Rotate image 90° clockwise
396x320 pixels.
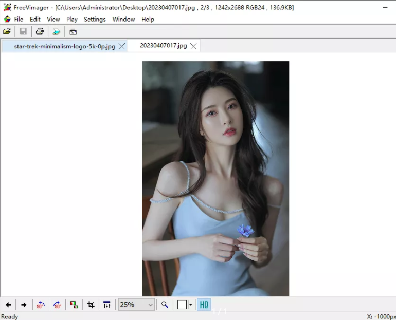pyautogui.click(x=57, y=305)
